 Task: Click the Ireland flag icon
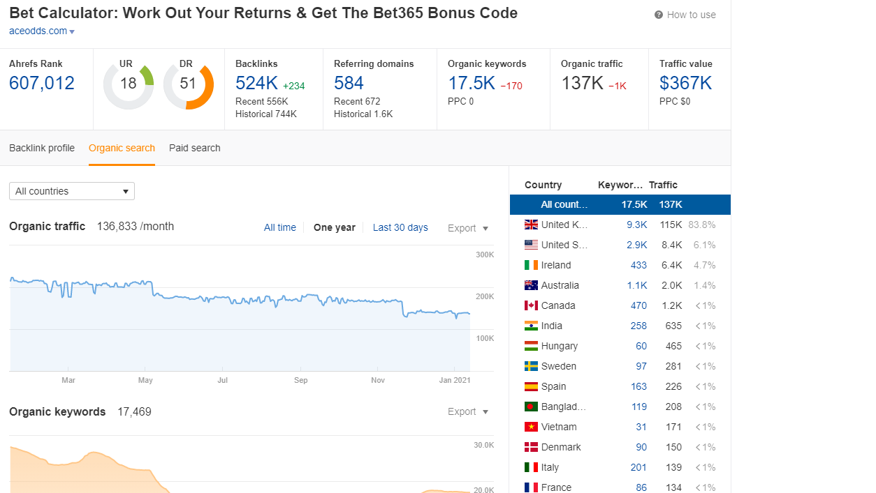point(531,265)
